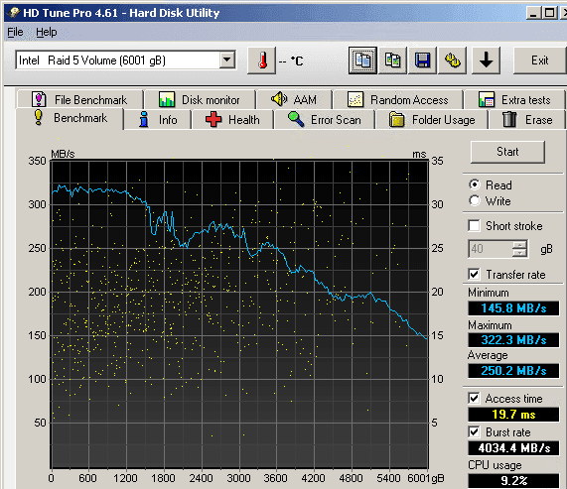Increase short stroke value with up arrow

(x=519, y=244)
